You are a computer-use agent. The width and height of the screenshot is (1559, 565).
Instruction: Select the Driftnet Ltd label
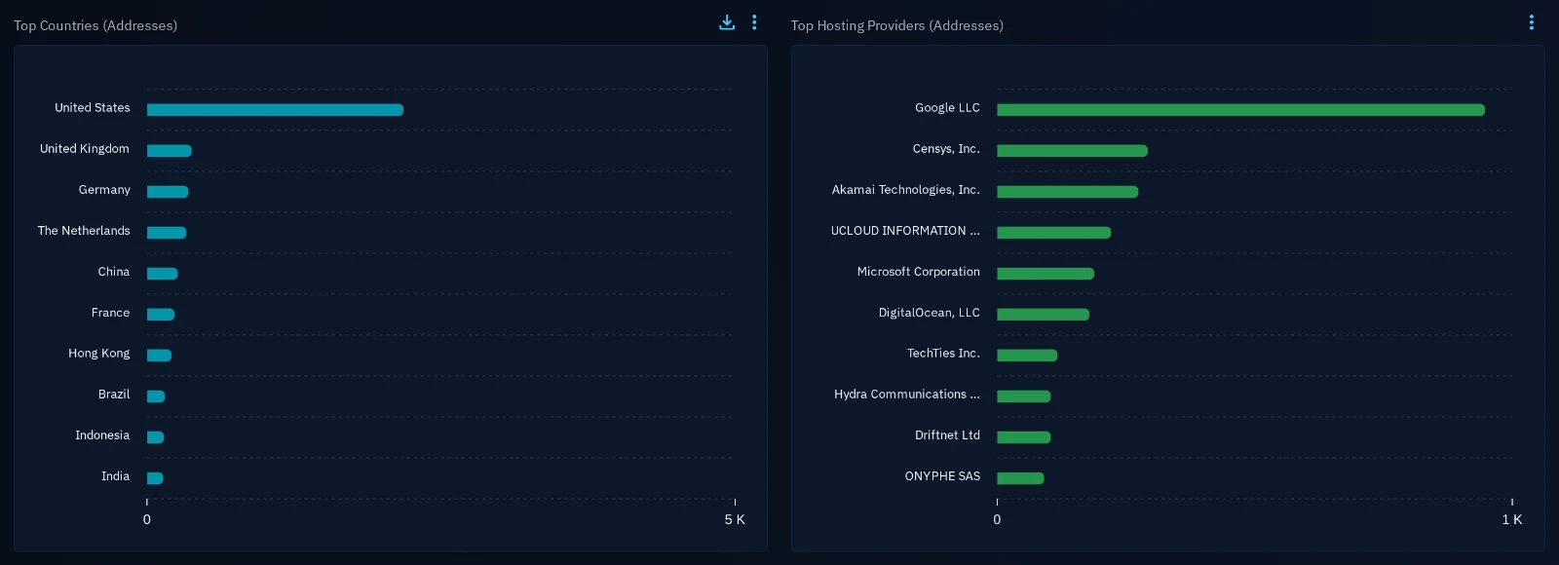coord(947,435)
